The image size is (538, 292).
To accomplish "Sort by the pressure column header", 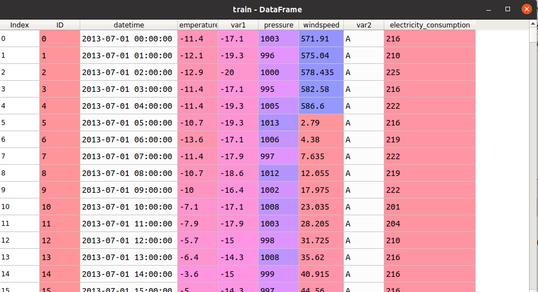I will point(279,25).
